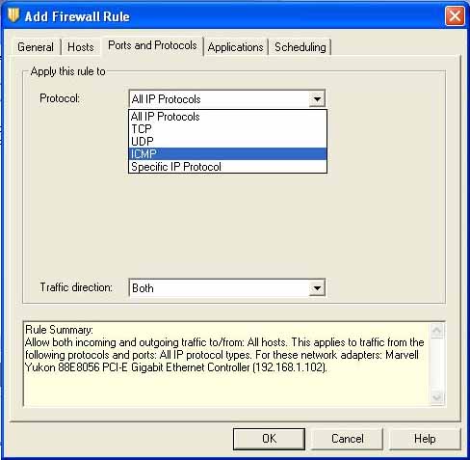Viewport: 470px width, 460px height.
Task: Cancel the firewall rule dialog
Action: pos(347,439)
